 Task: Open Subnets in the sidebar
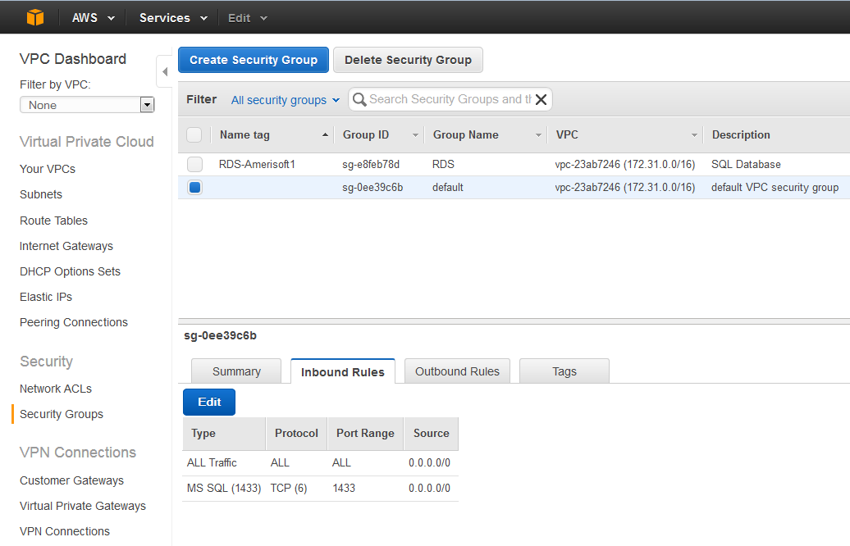41,194
